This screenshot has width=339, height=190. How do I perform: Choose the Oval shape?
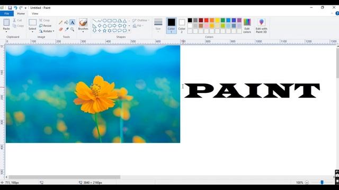[104, 21]
